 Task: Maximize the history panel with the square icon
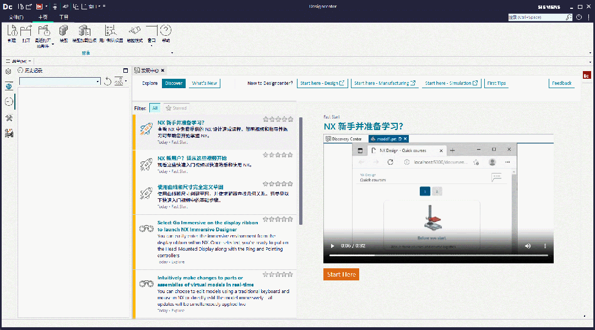coord(126,71)
